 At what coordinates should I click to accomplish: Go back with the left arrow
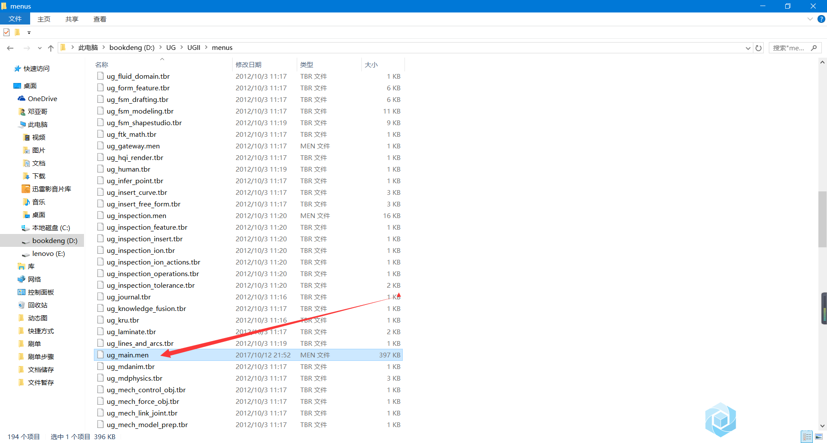coord(10,48)
